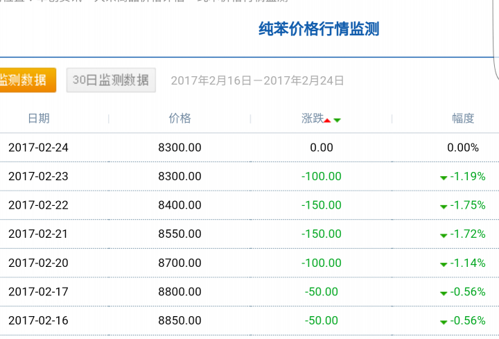
Task: Click the green down triangle sort icon
Action: (338, 121)
